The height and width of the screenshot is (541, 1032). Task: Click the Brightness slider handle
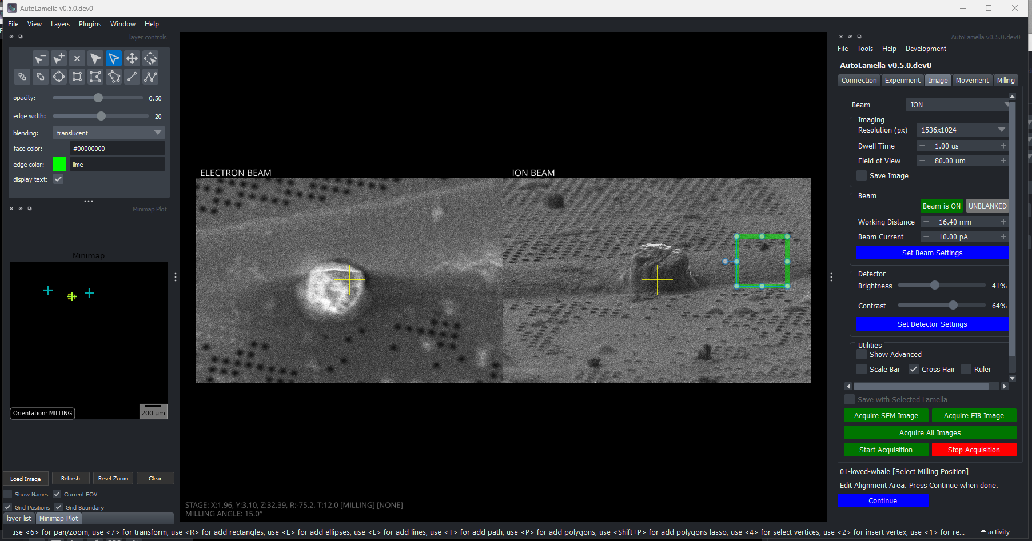click(935, 285)
